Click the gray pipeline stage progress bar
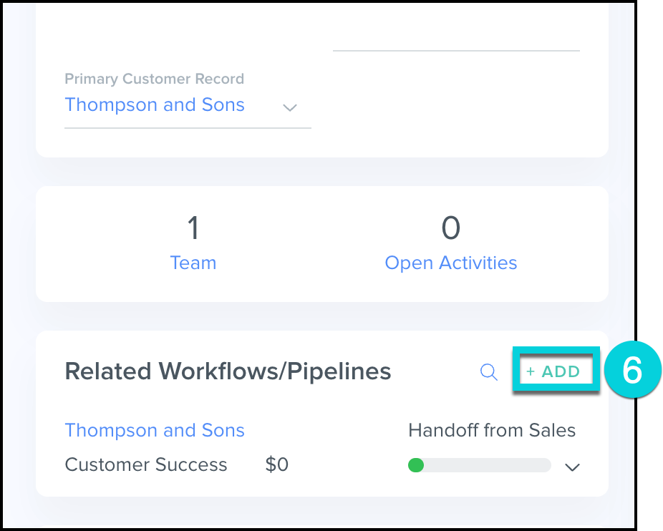663x531 pixels. [x=487, y=466]
